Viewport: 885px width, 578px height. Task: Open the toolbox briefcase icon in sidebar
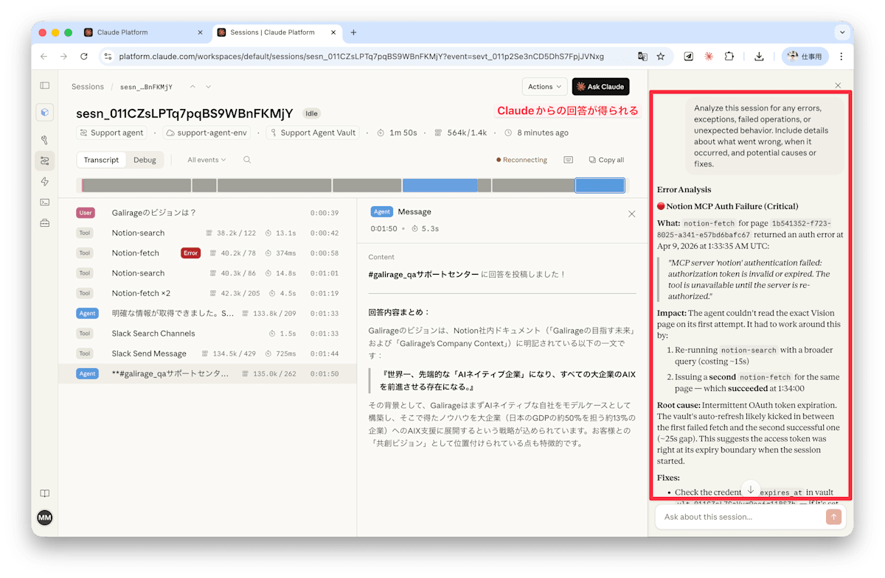(x=45, y=223)
